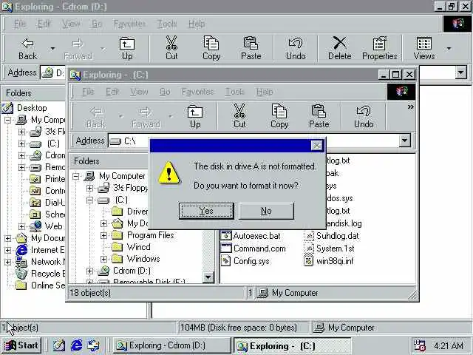
Task: Collapse My Computer in the C: window tree
Action: (75, 176)
